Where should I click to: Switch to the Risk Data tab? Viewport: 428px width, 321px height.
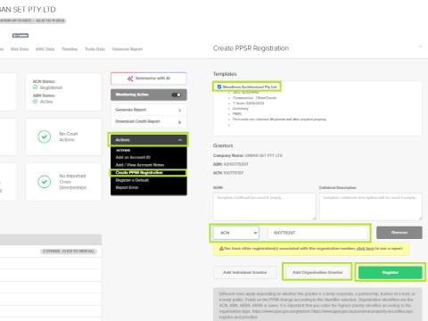(20, 49)
